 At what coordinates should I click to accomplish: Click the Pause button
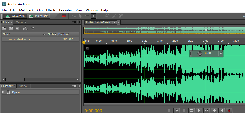coord(184,110)
